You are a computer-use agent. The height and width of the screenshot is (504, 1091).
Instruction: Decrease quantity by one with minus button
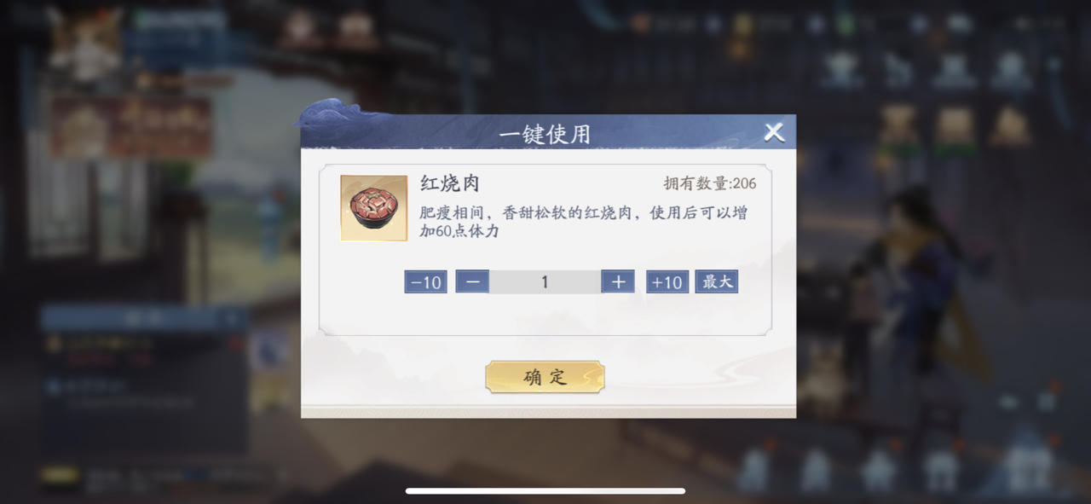[x=472, y=281]
